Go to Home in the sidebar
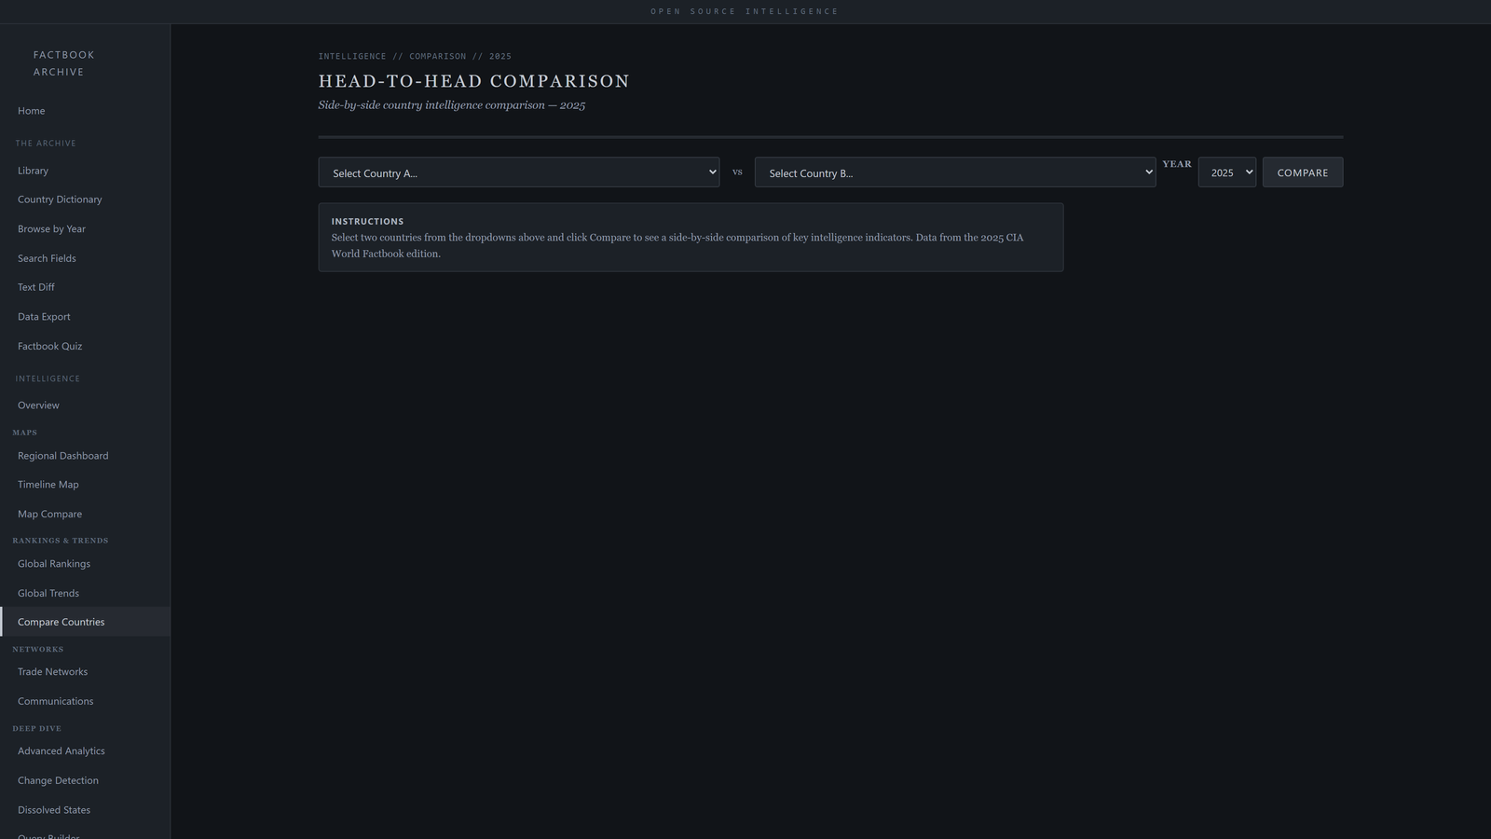 (32, 111)
